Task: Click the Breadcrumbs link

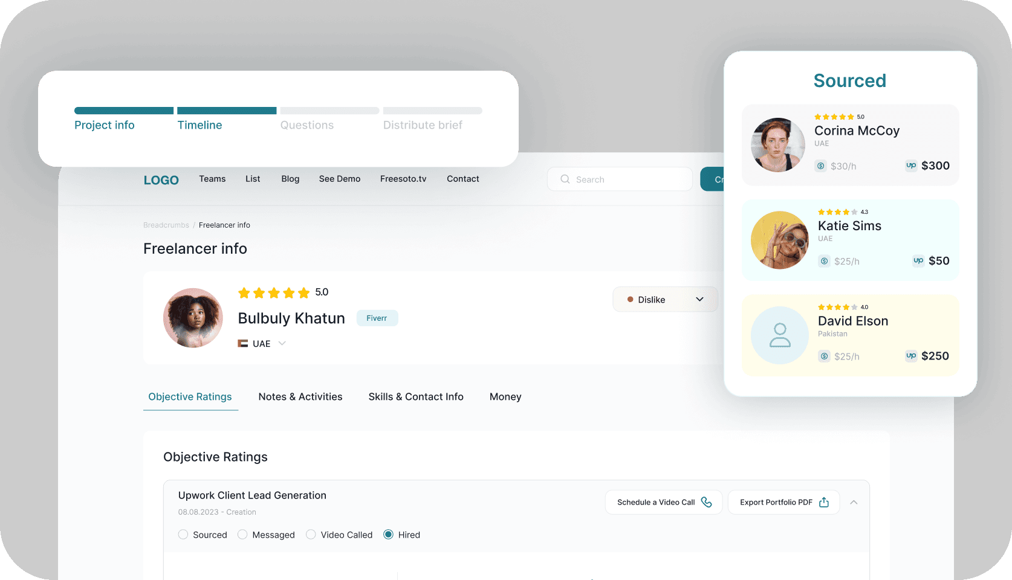Action: pyautogui.click(x=166, y=225)
